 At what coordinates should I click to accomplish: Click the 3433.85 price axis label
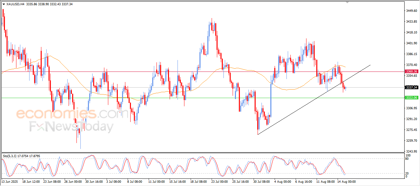411,22
